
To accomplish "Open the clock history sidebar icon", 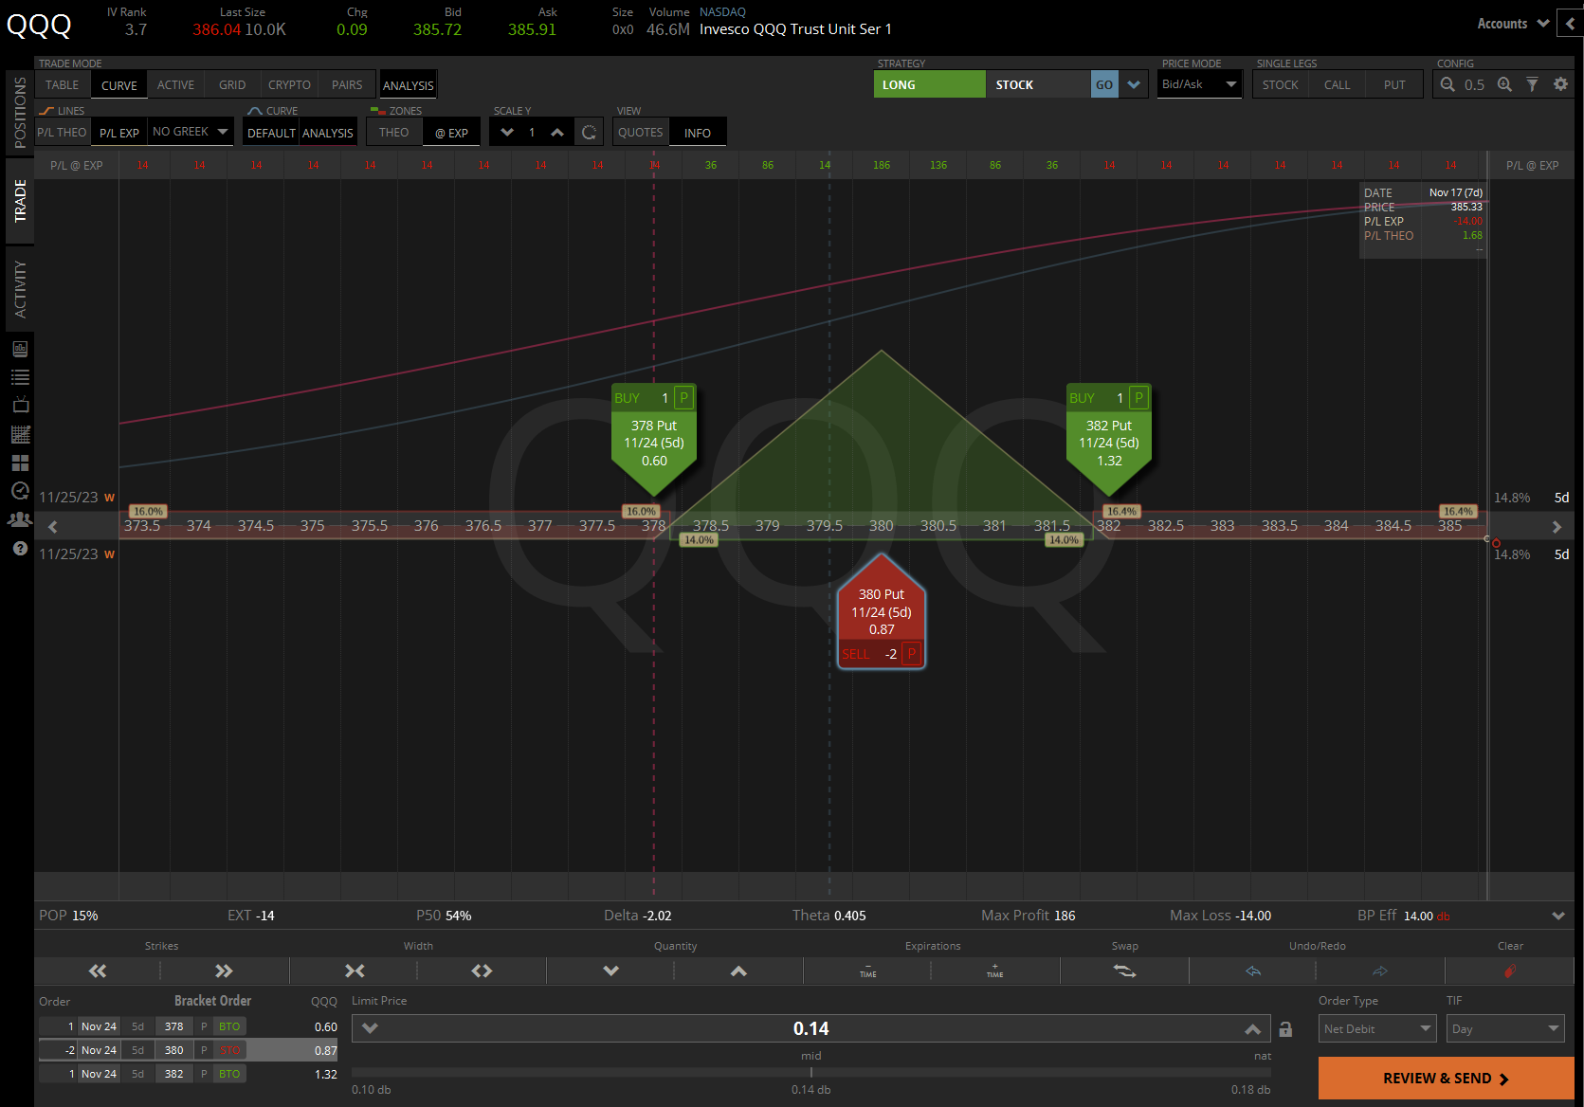I will click(20, 491).
